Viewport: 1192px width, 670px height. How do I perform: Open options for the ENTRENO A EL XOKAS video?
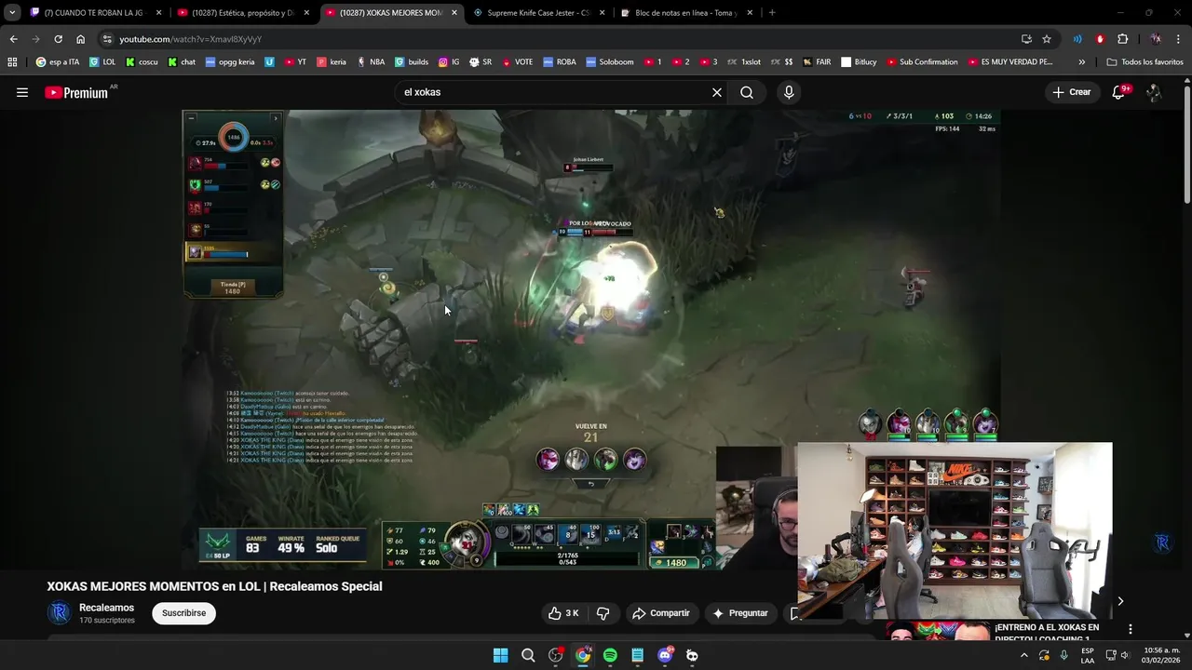pos(1130,629)
